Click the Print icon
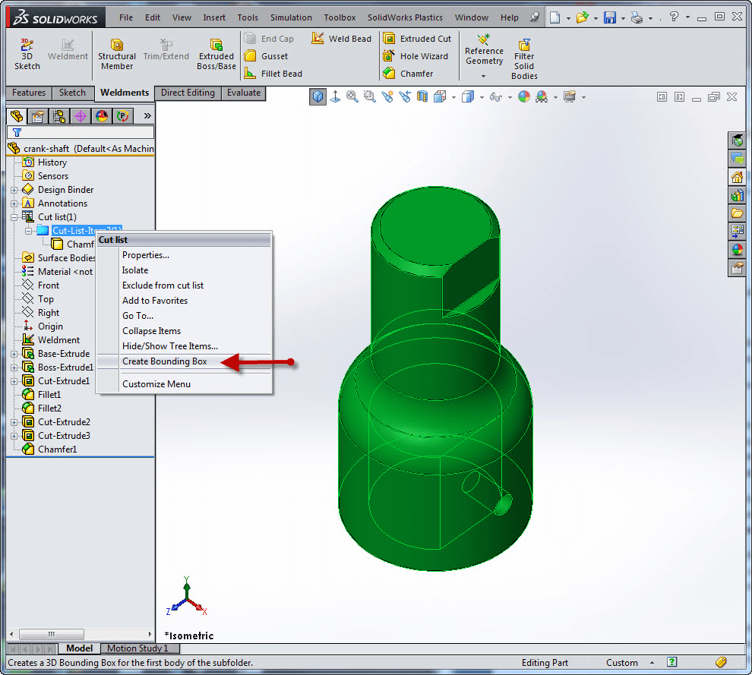 click(637, 17)
